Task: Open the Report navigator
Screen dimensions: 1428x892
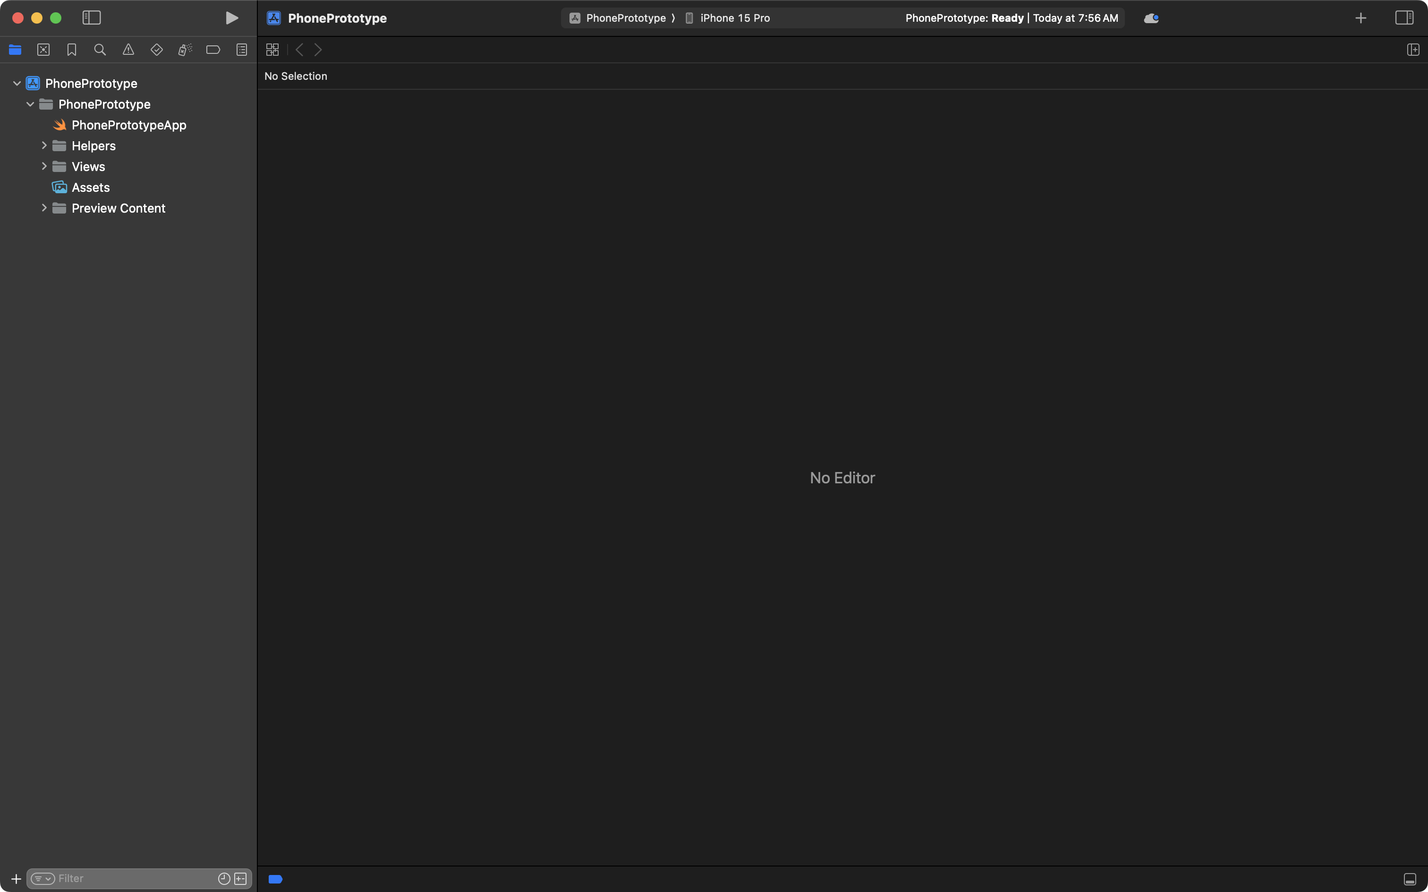Action: pos(241,50)
